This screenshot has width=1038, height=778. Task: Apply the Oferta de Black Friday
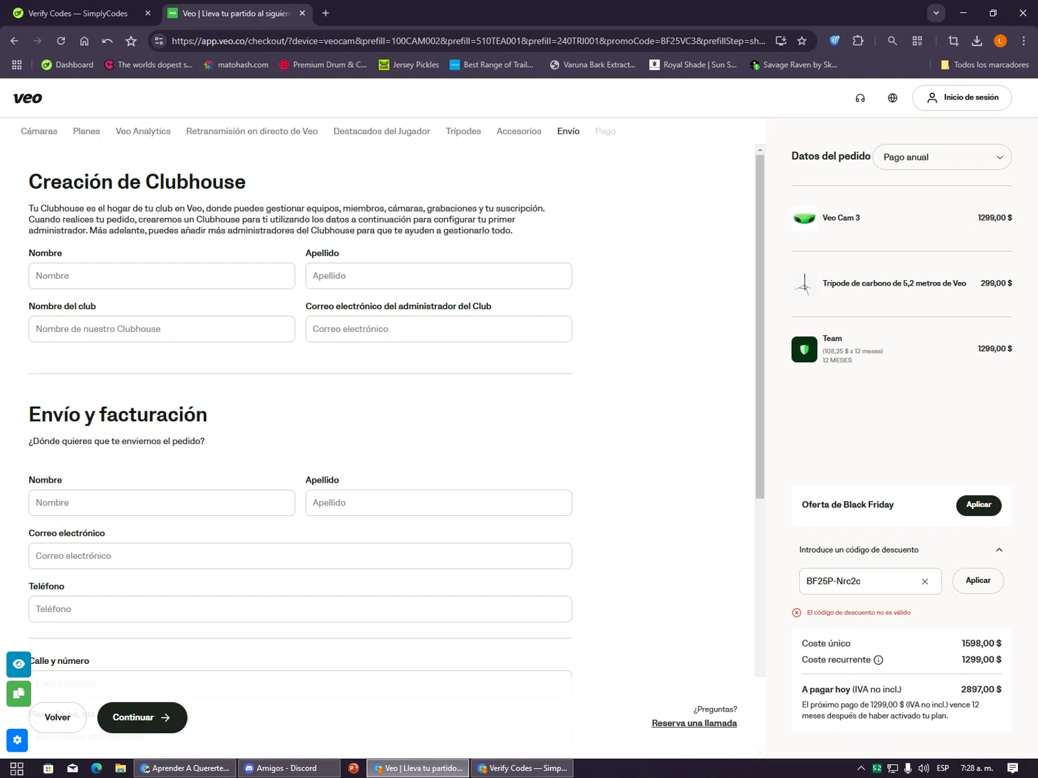(978, 505)
